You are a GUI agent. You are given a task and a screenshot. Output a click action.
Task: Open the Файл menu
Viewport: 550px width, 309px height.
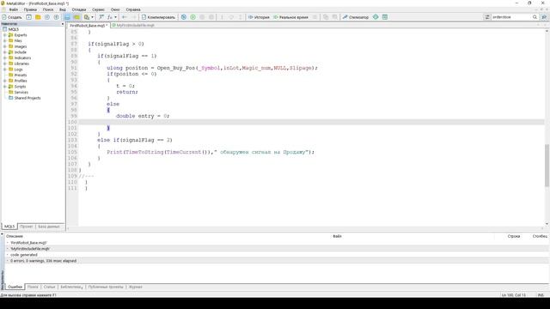pyautogui.click(x=14, y=9)
